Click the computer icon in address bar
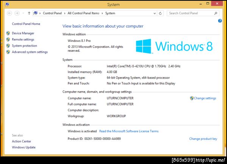 pos(36,13)
